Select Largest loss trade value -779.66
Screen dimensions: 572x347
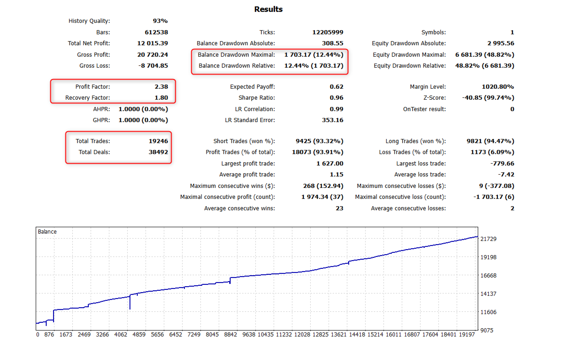point(502,164)
